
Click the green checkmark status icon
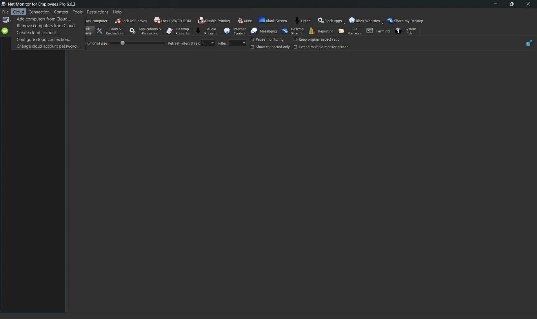coord(5,31)
